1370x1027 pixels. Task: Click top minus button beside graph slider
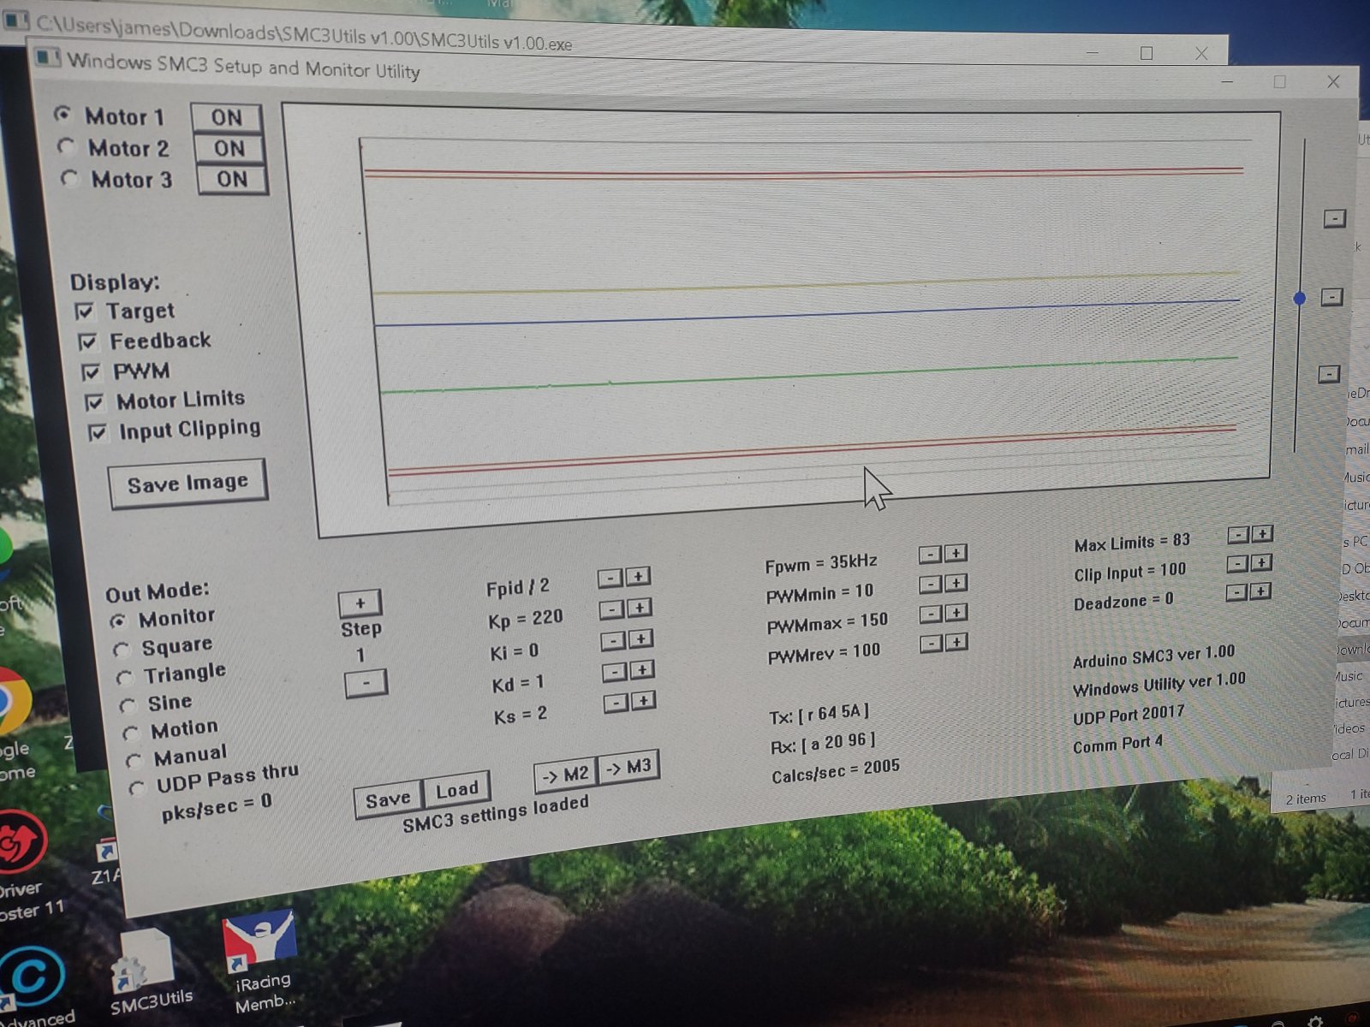click(1335, 219)
